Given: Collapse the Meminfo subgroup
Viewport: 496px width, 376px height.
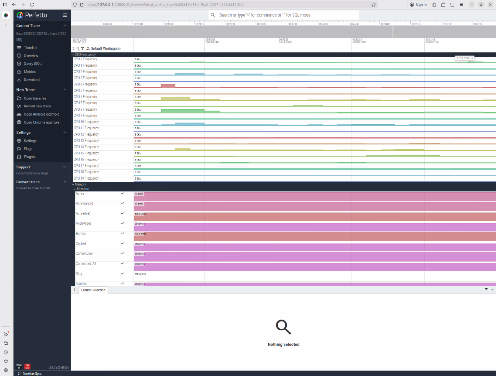Looking at the screenshot, I should coord(75,189).
